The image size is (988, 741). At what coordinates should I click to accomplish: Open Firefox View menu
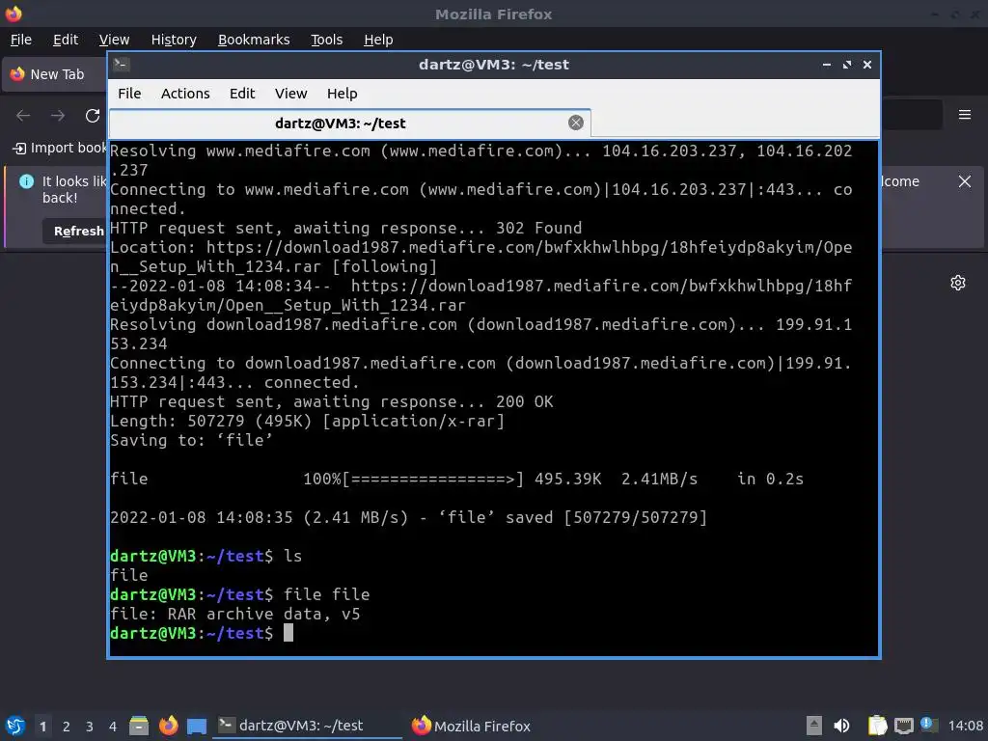tap(114, 40)
